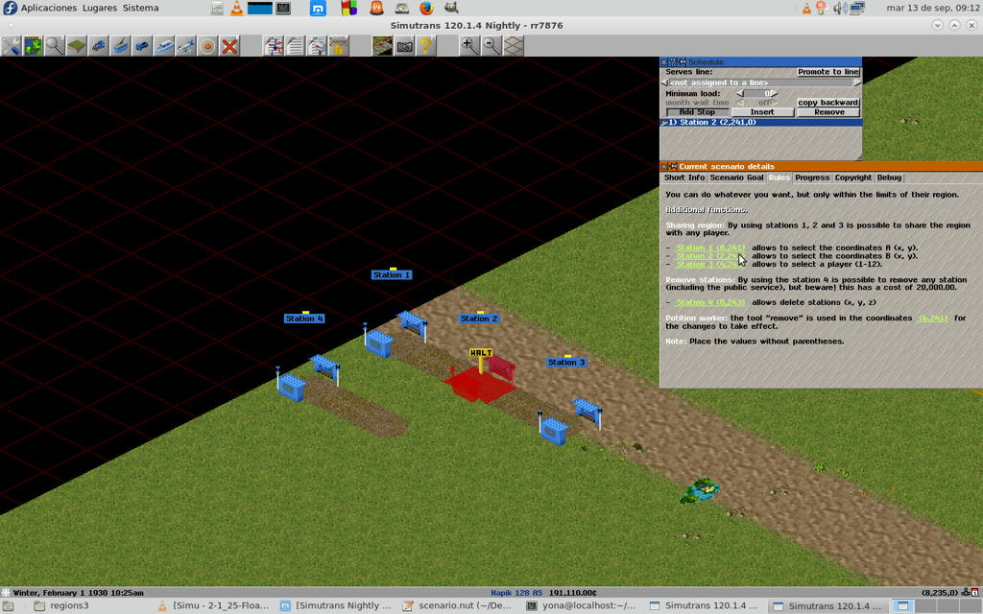Switch to the Rules tab
Image resolution: width=983 pixels, height=614 pixels.
click(x=779, y=177)
